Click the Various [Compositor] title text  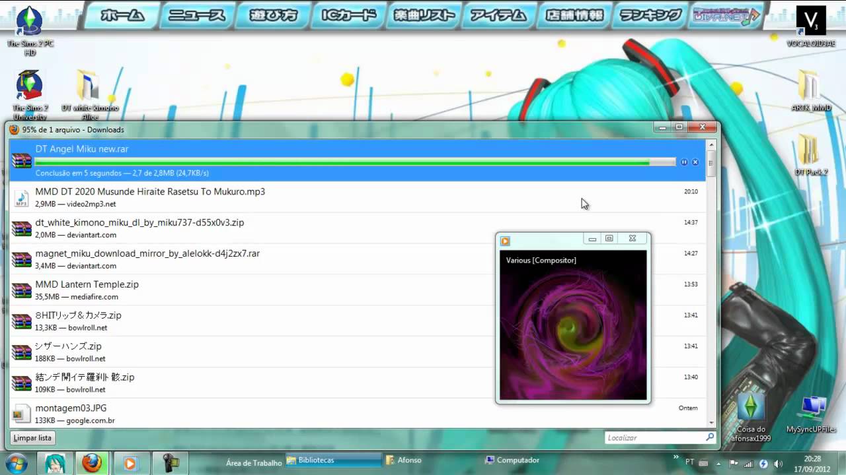point(541,260)
